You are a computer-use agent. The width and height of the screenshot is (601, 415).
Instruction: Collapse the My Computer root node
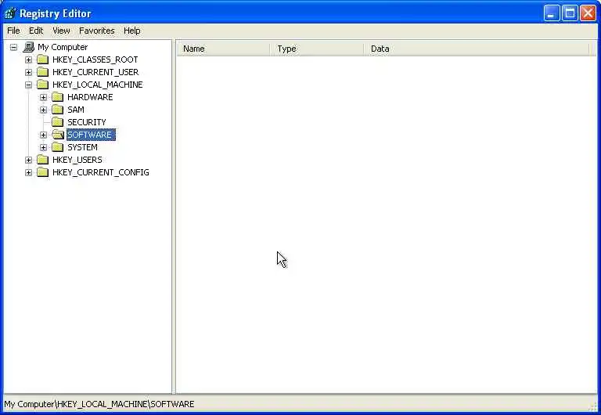click(x=13, y=48)
